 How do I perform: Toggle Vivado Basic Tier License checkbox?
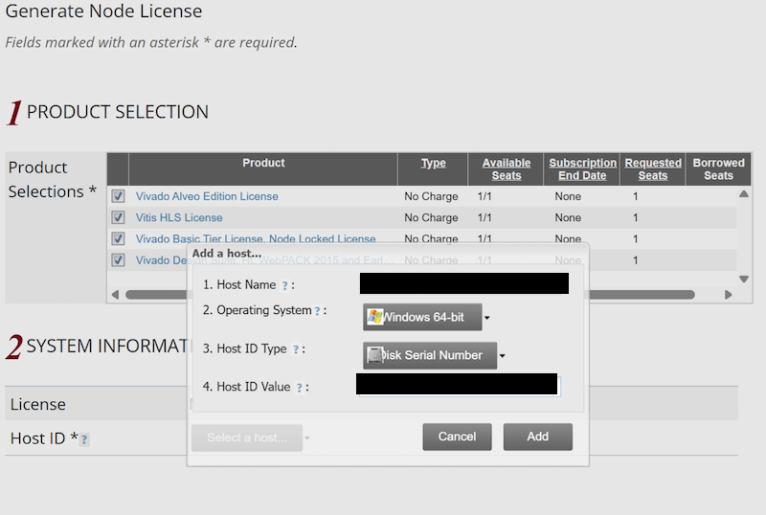point(118,239)
